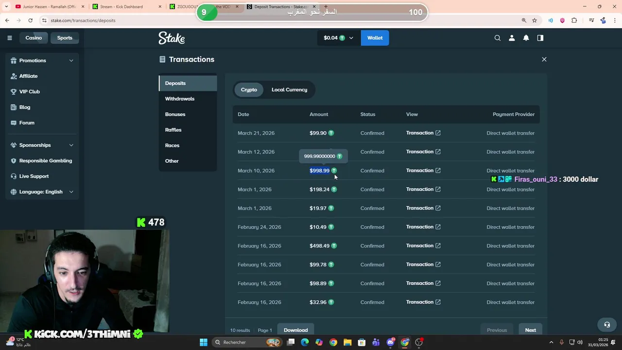
Task: Click the highlighted $998.99 amount
Action: tap(319, 171)
